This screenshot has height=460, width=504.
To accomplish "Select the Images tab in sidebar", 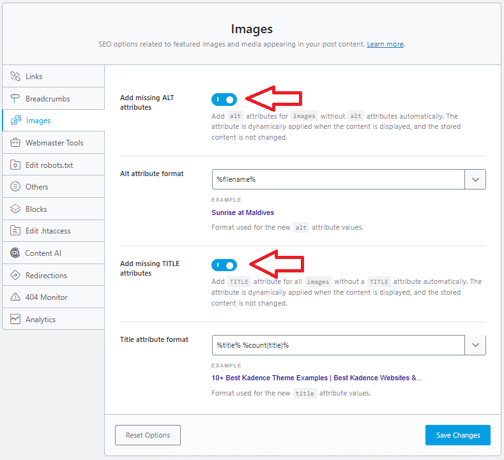I will [x=38, y=121].
